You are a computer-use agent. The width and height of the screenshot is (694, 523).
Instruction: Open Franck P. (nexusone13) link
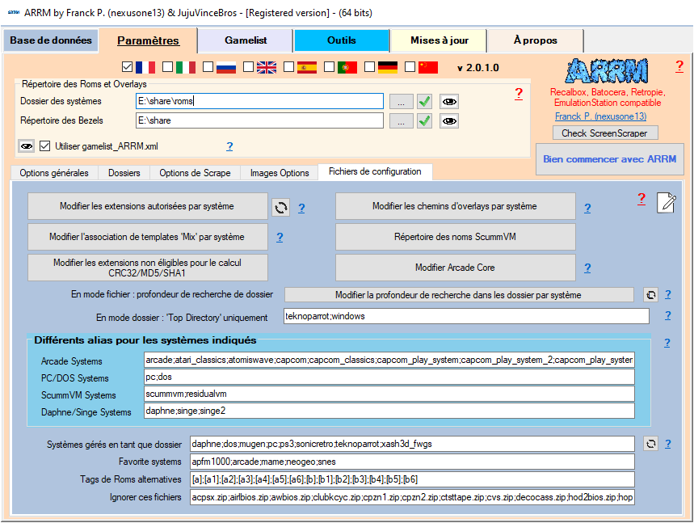coord(600,116)
